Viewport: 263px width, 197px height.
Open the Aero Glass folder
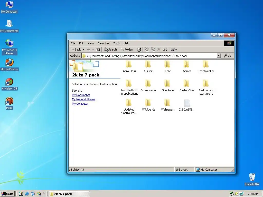129,66
